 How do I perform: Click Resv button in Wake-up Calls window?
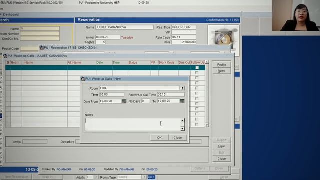[221, 71]
